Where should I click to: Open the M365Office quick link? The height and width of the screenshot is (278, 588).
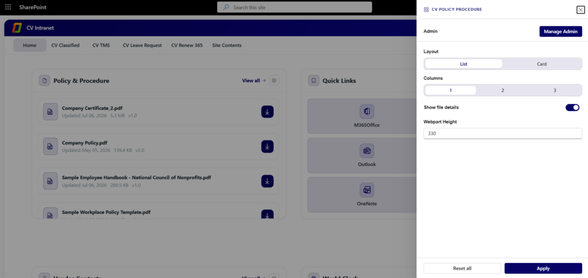click(367, 116)
